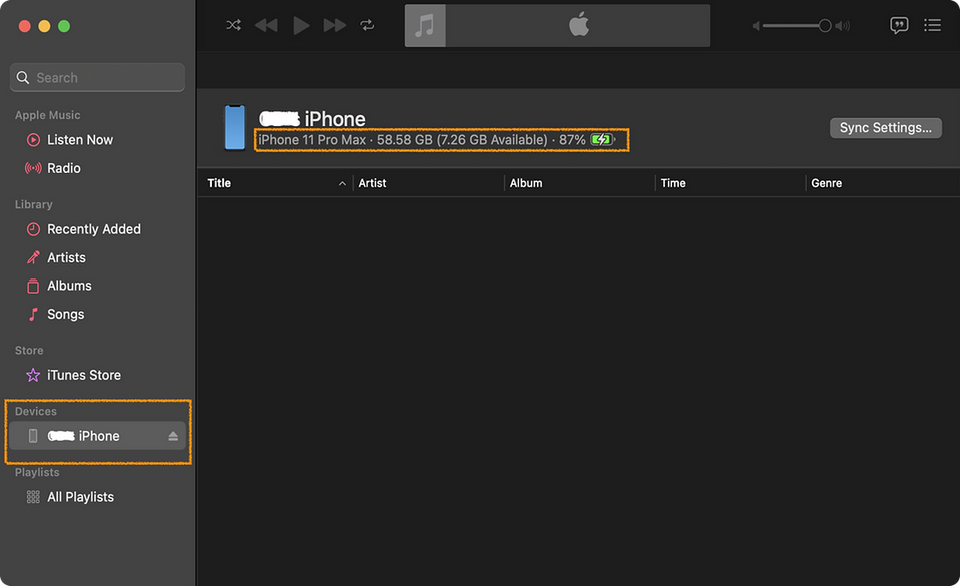Toggle shuffle playback

click(233, 25)
